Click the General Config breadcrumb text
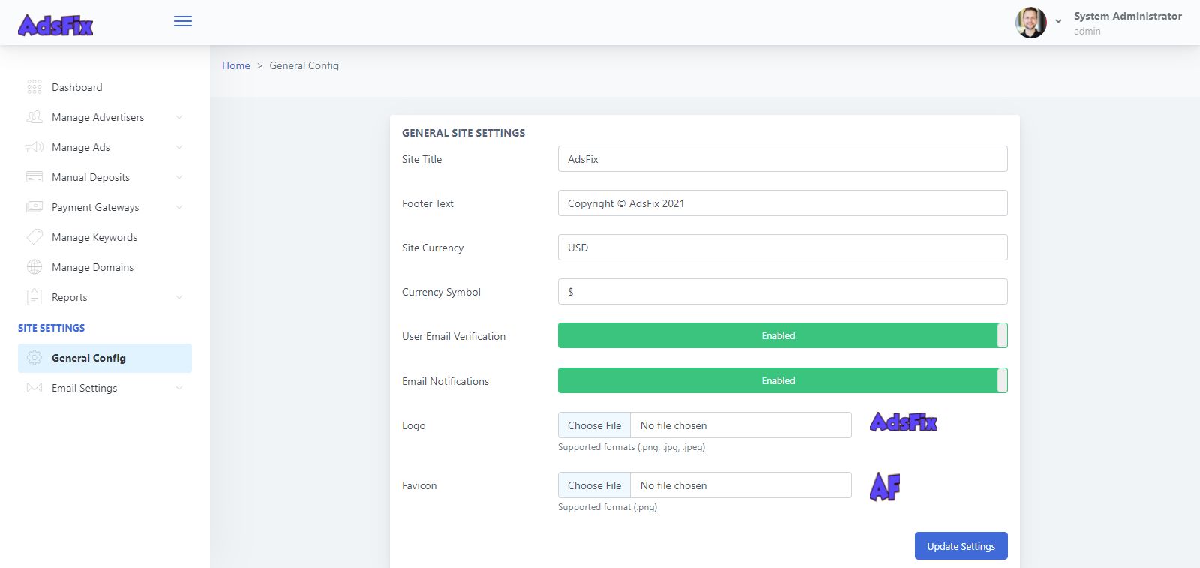1200x568 pixels. (304, 65)
